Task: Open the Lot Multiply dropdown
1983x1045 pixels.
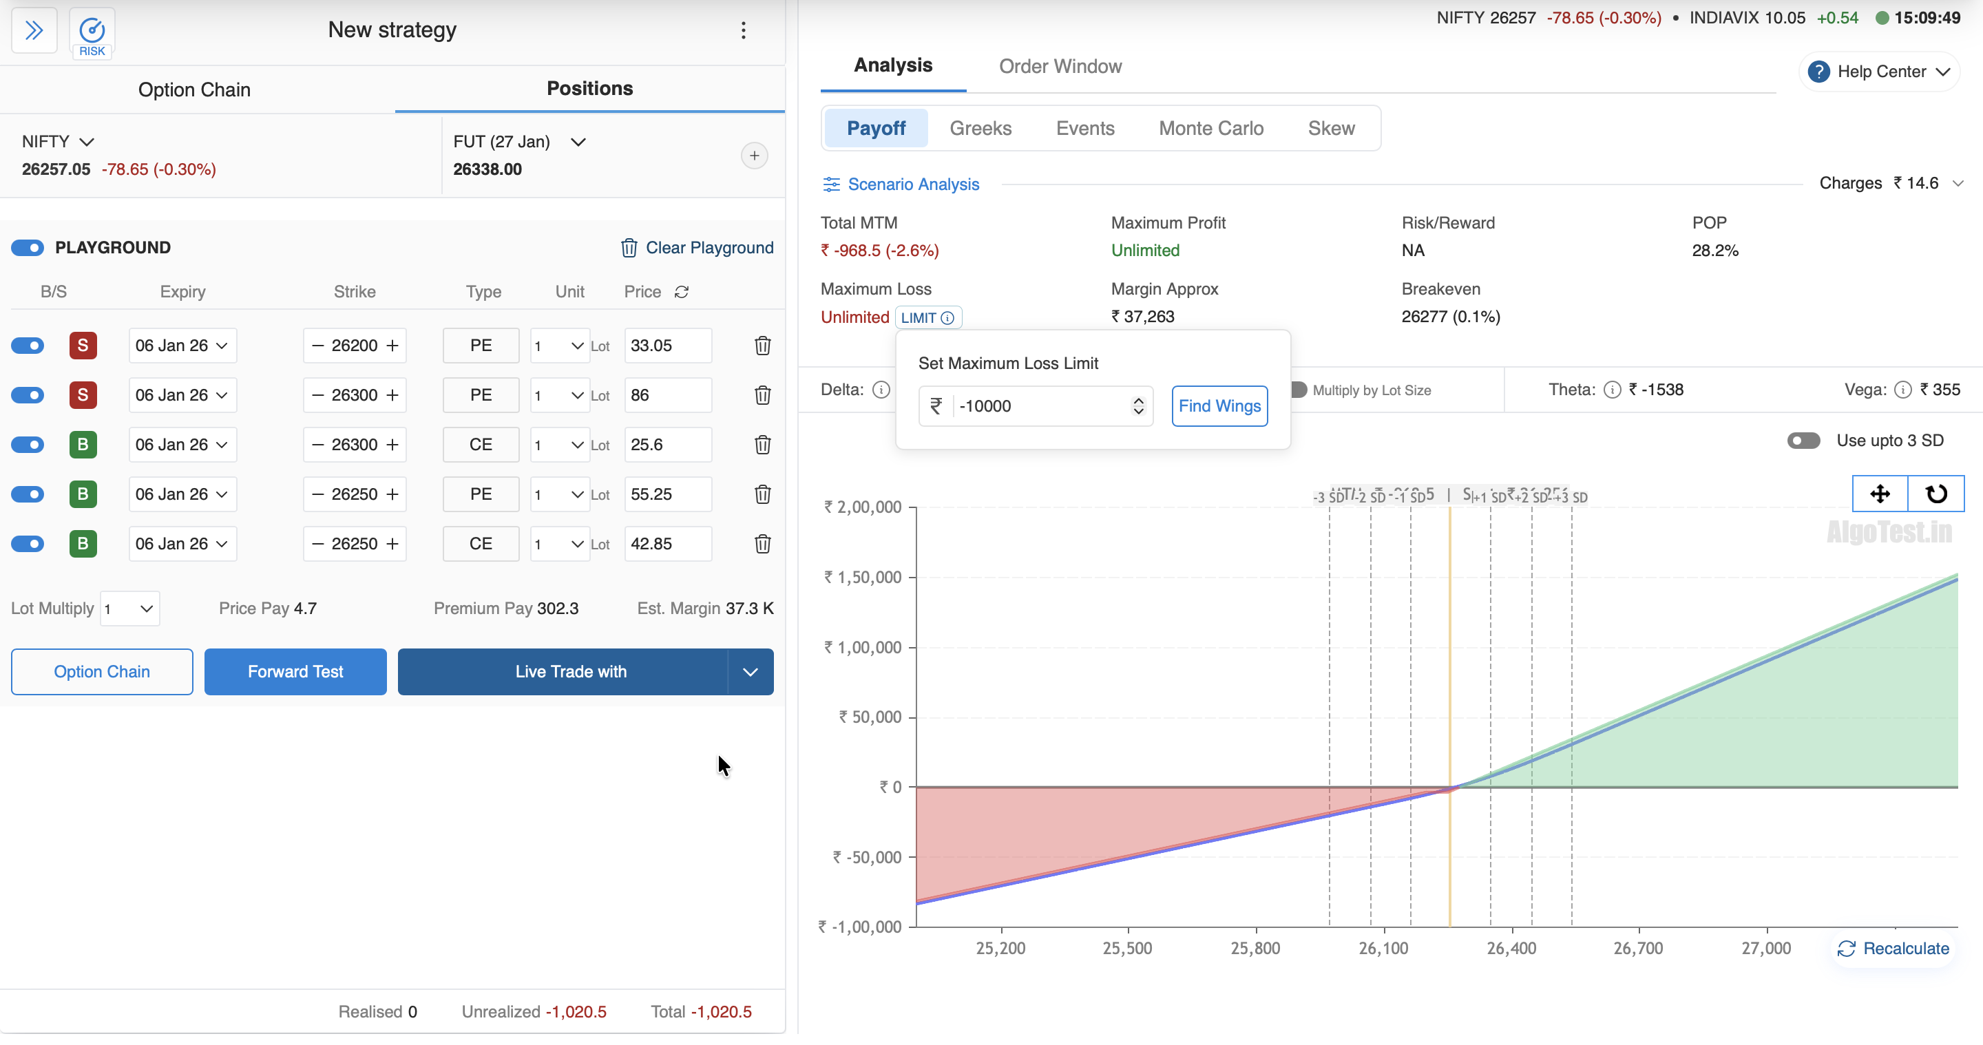Action: pyautogui.click(x=129, y=609)
